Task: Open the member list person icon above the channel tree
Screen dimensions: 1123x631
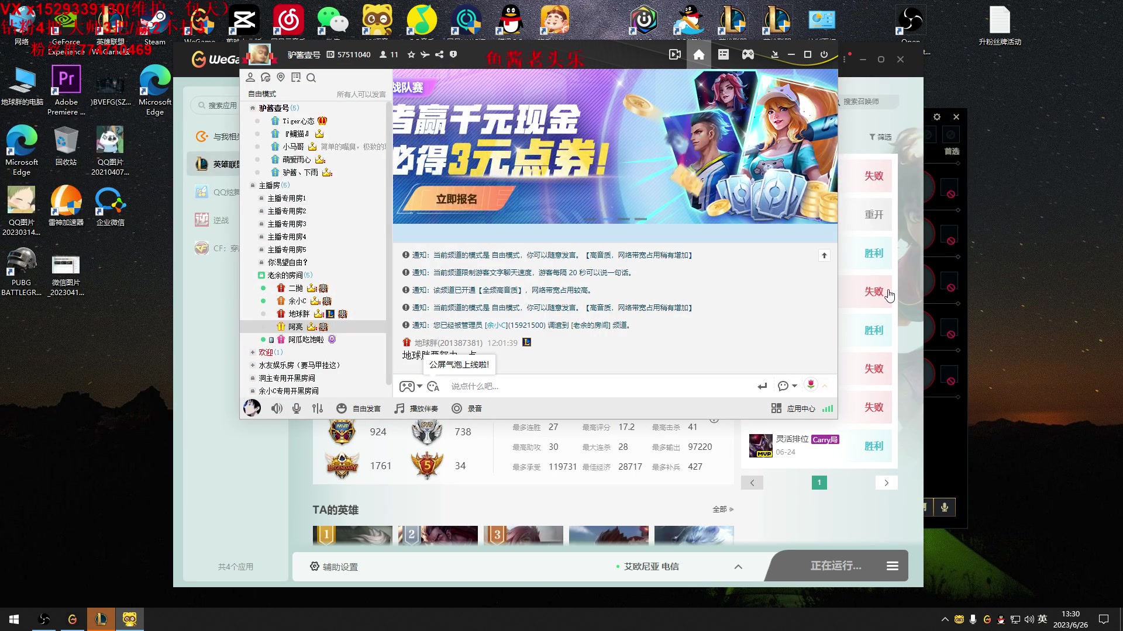Action: tap(250, 78)
